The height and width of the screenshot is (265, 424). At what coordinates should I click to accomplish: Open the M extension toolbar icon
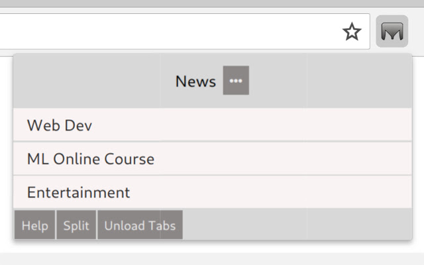click(392, 31)
